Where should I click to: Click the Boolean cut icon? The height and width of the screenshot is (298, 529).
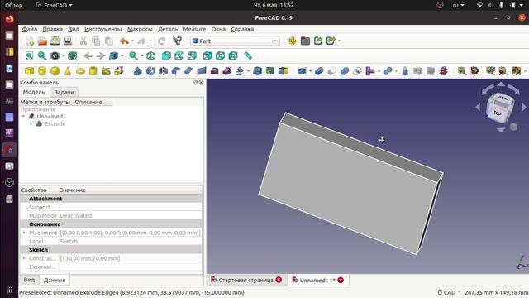tap(331, 71)
